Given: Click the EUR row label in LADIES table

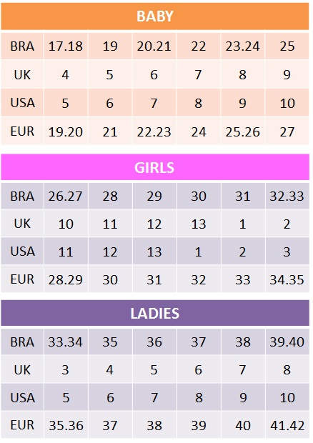Looking at the screenshot, I should click(22, 424).
